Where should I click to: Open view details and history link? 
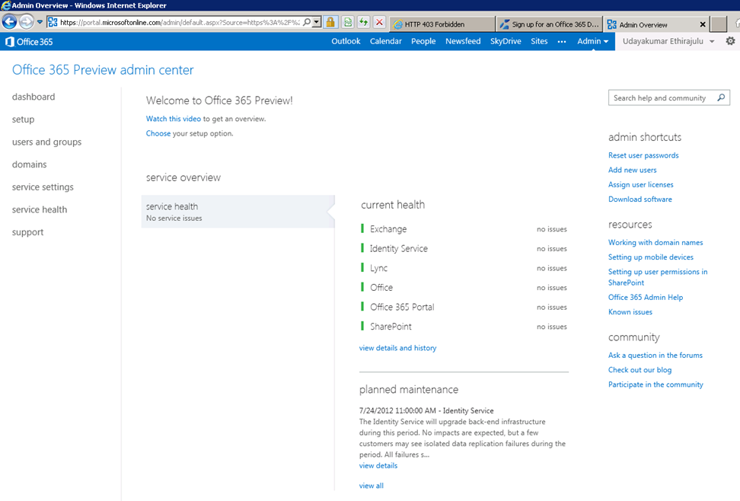pyautogui.click(x=398, y=348)
